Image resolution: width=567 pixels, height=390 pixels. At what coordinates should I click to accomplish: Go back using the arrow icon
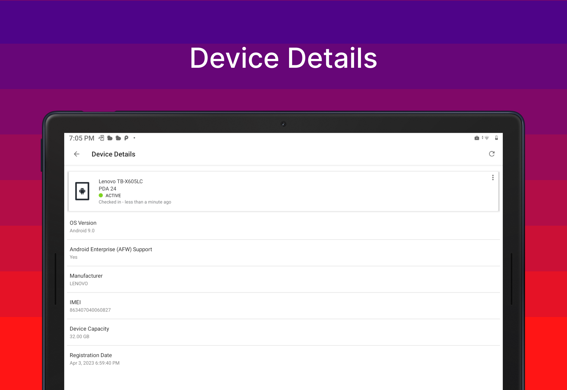point(77,154)
